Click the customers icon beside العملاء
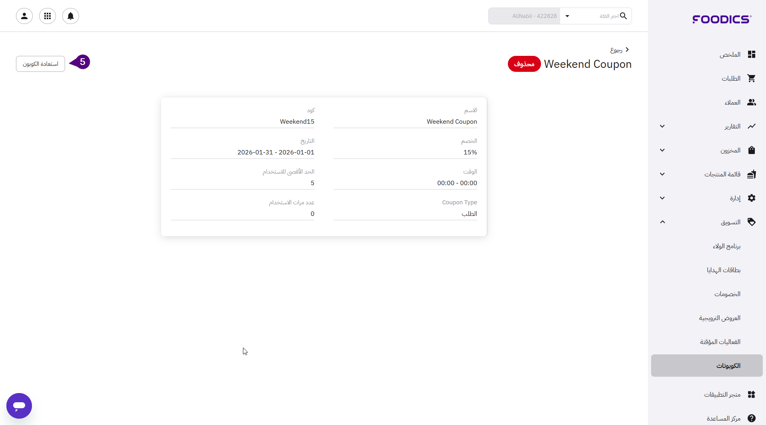 [752, 102]
